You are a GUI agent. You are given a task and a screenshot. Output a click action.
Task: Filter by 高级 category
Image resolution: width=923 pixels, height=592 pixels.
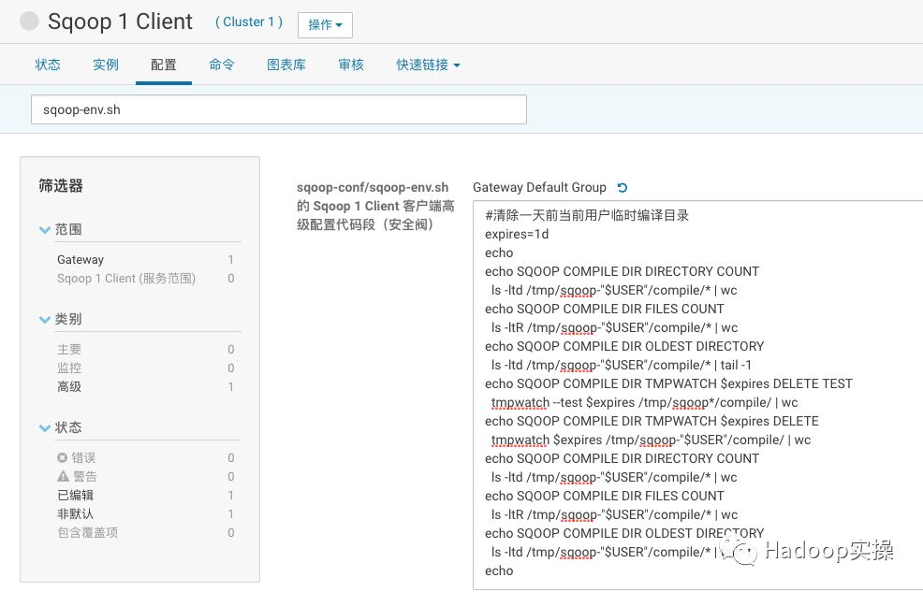69,387
